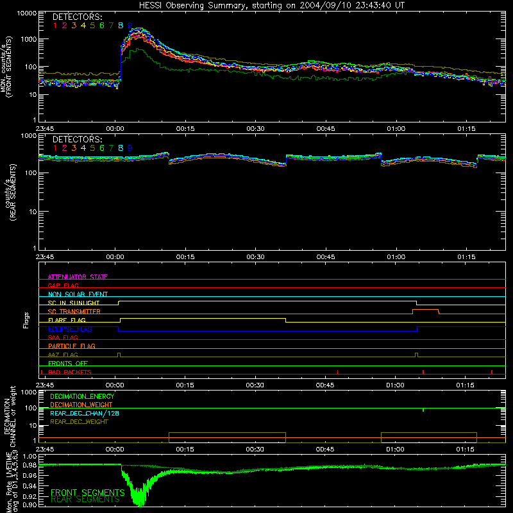Screen dimensions: 513x513
Task: Click the DECIMATION CHANNEL or weight axis label
Action: [10, 416]
